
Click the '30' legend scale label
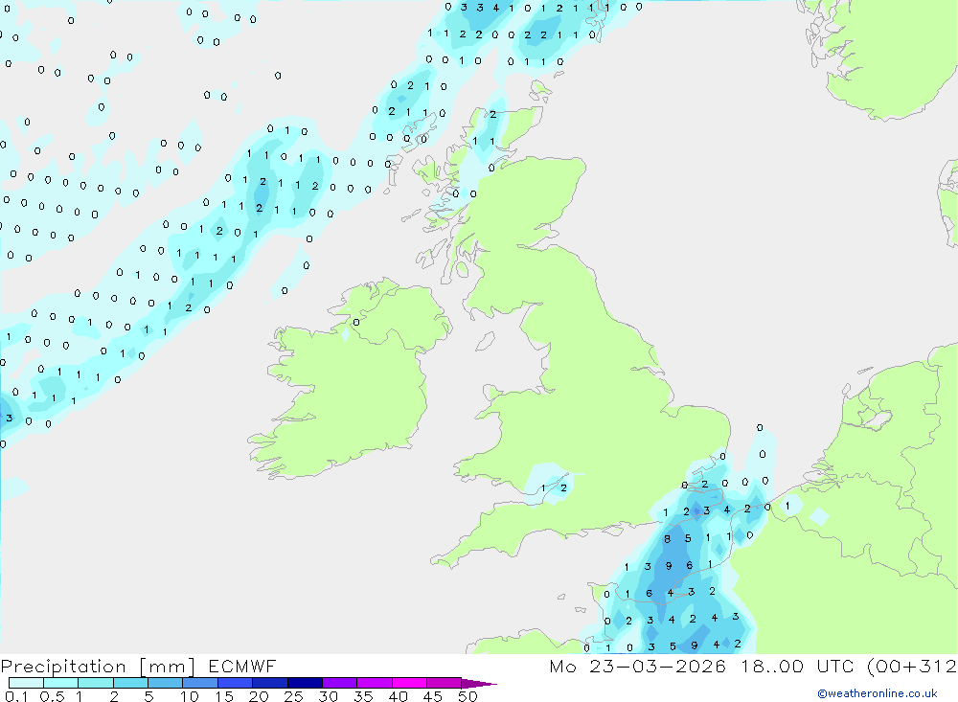(329, 696)
